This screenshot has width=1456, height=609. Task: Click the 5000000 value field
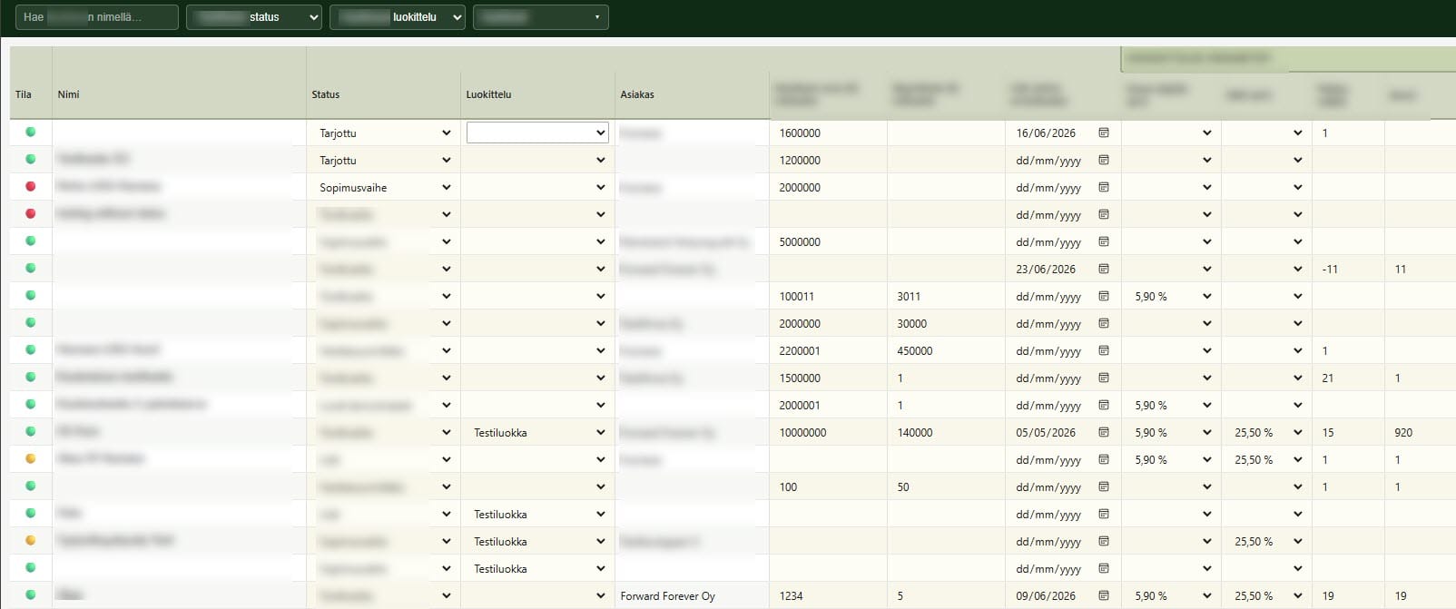pyautogui.click(x=828, y=241)
